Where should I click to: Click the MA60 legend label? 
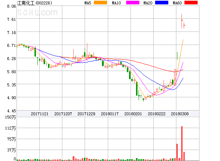177,3
